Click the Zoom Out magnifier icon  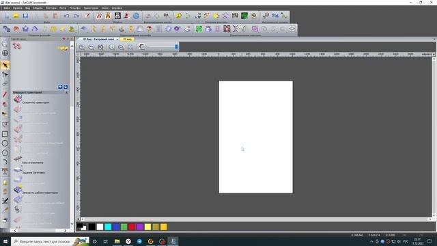click(91, 47)
